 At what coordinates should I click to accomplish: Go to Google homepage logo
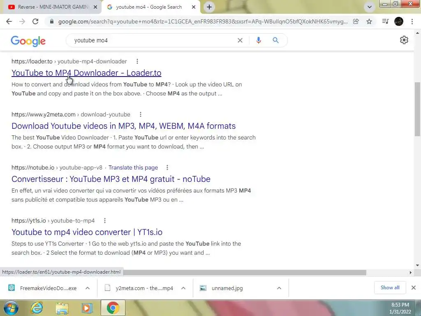click(28, 41)
